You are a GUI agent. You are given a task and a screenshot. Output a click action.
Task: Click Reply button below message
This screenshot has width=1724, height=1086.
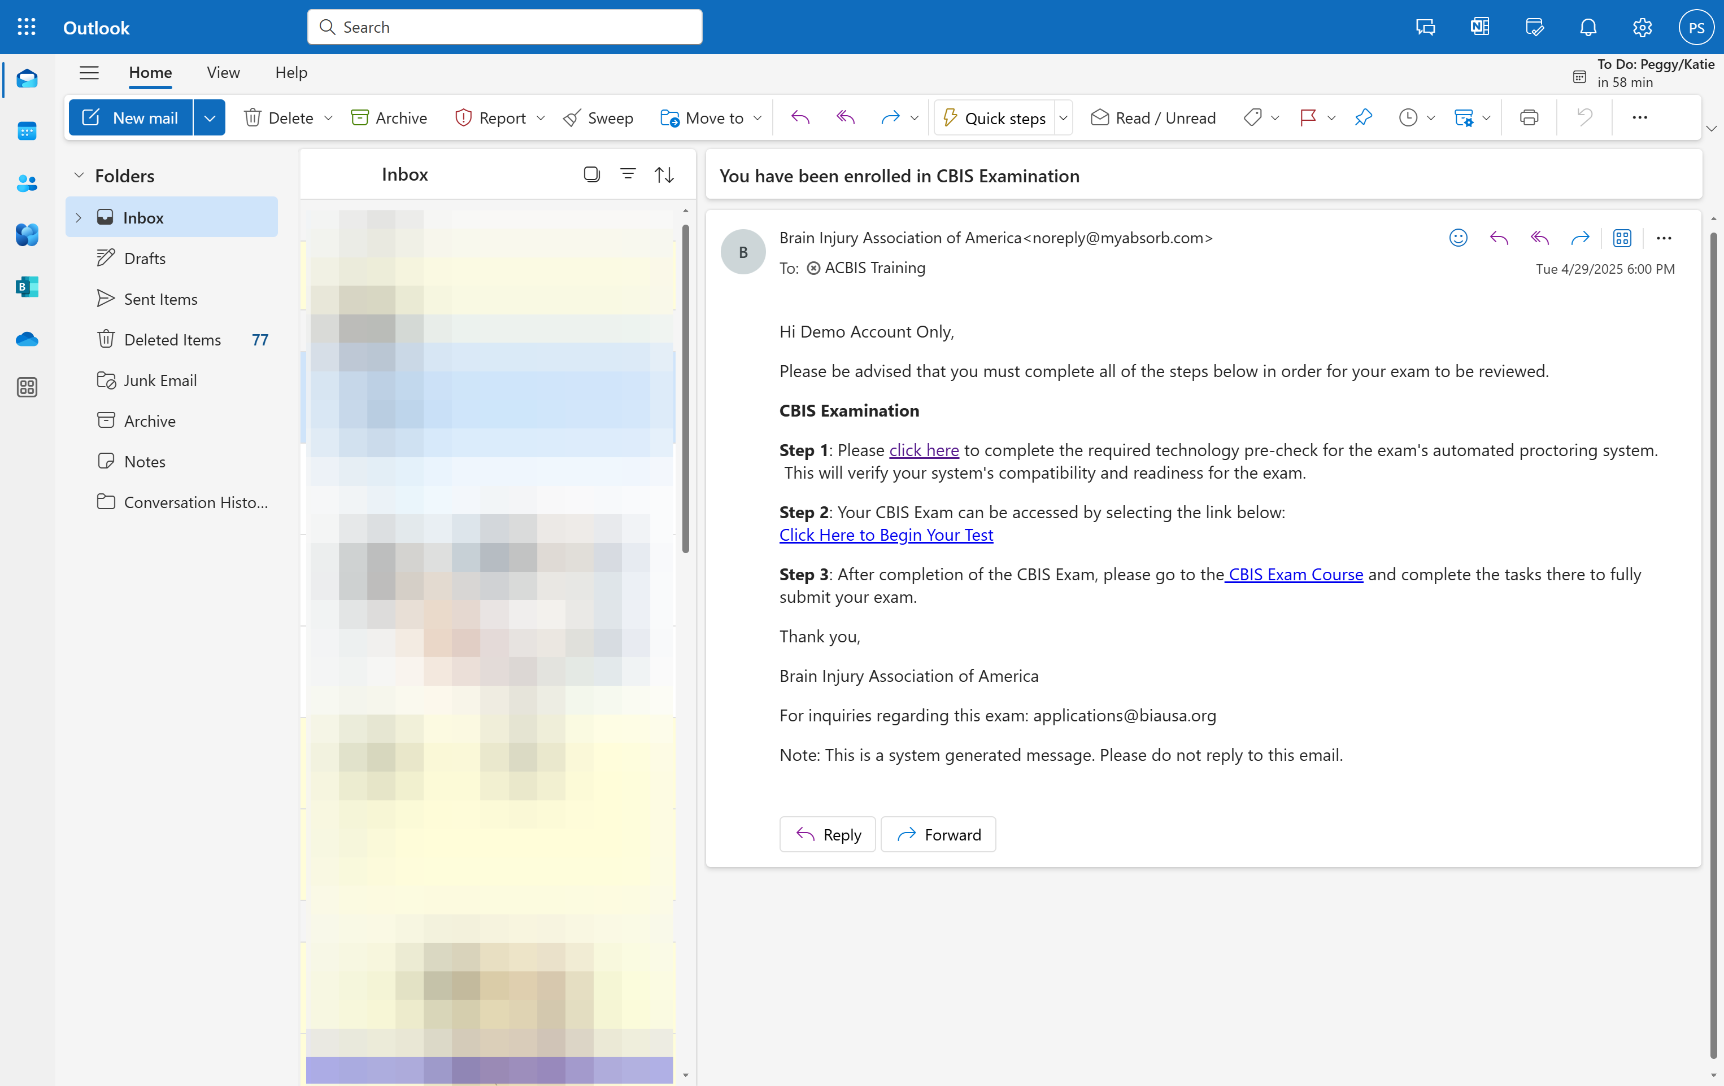pos(827,834)
